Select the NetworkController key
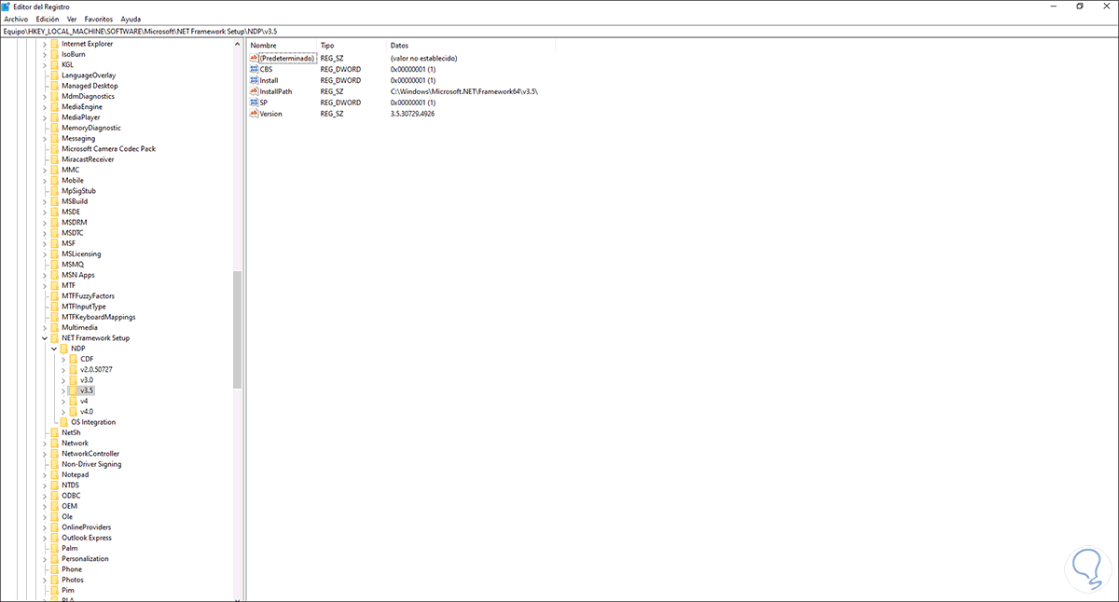Viewport: 1119px width, 602px height. (90, 454)
